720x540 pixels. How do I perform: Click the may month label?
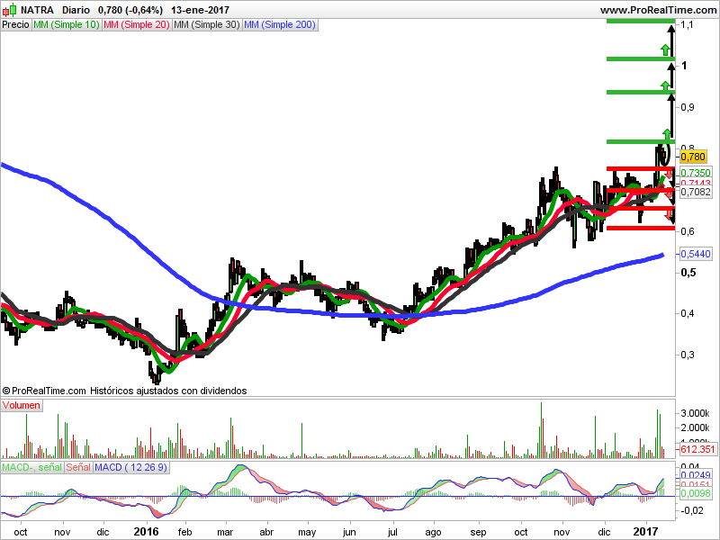[307, 533]
